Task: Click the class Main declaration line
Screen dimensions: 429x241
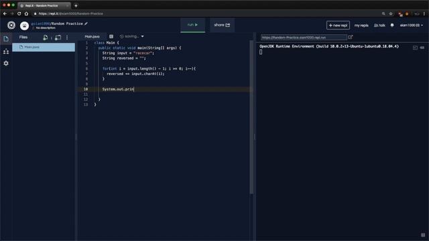Action: coord(107,43)
